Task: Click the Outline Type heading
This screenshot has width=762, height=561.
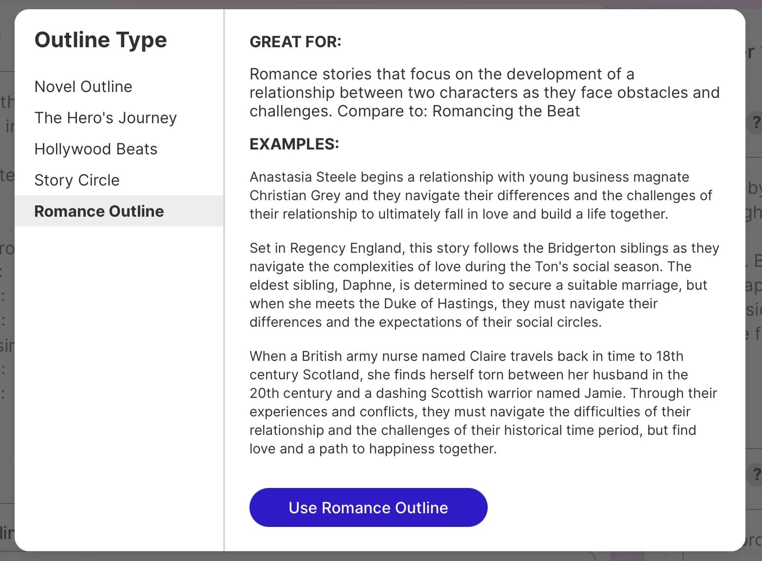Action: click(x=100, y=39)
